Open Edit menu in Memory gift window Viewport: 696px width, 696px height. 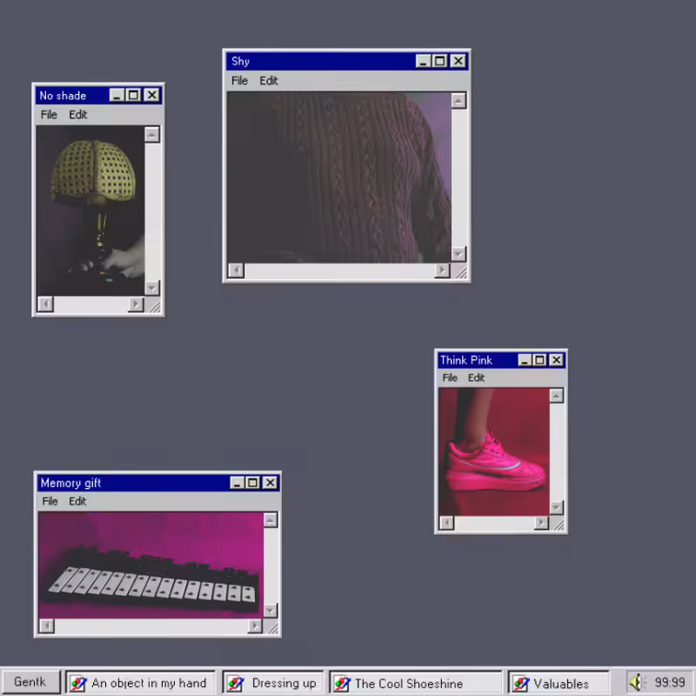click(77, 501)
